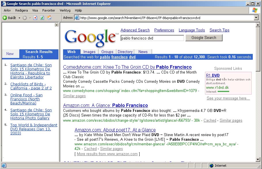
Task: Open the Advanced Search link
Action: pos(135,30)
